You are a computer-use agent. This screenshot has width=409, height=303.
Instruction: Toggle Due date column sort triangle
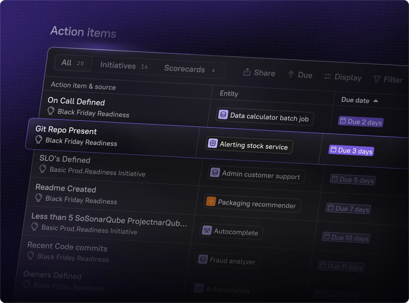[x=375, y=101]
